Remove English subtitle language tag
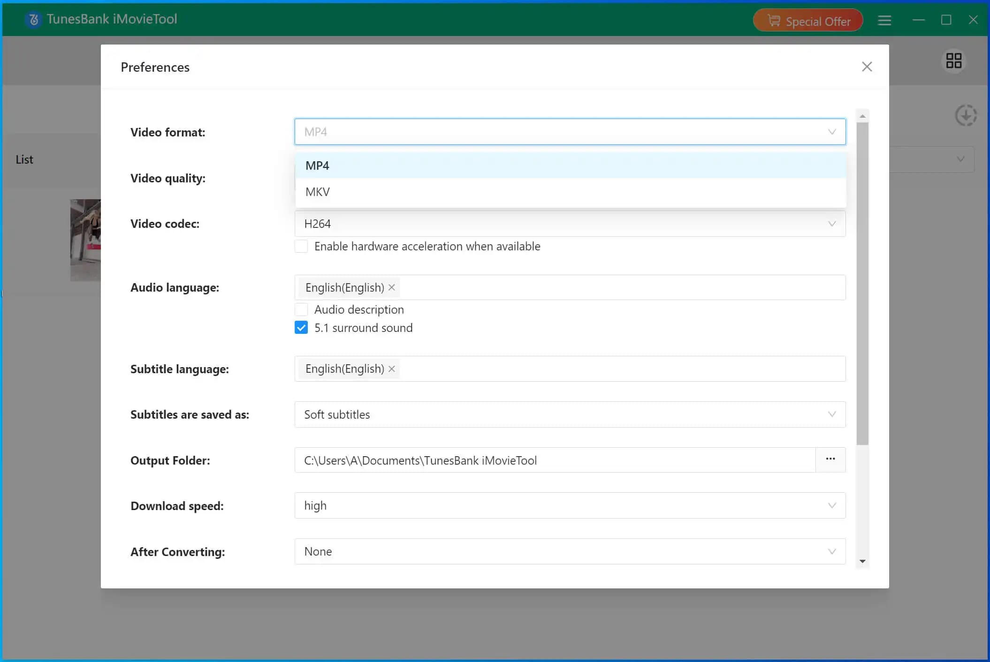990x662 pixels. [x=392, y=369]
